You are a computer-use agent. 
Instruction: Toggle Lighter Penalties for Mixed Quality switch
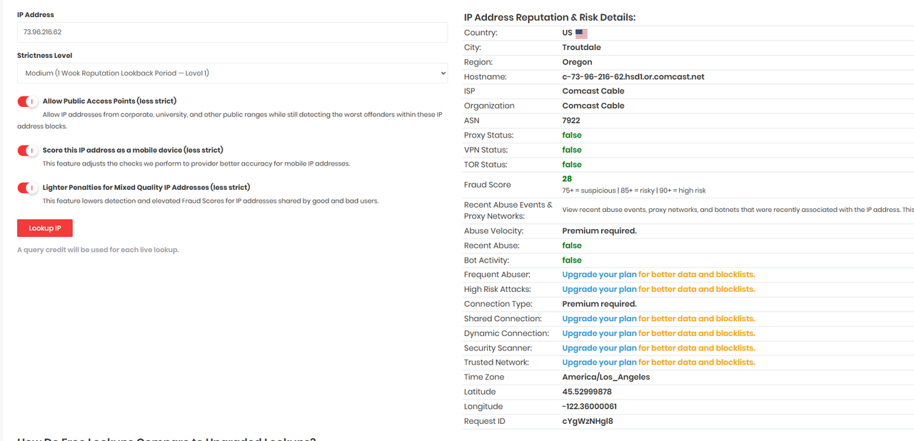pyautogui.click(x=27, y=188)
